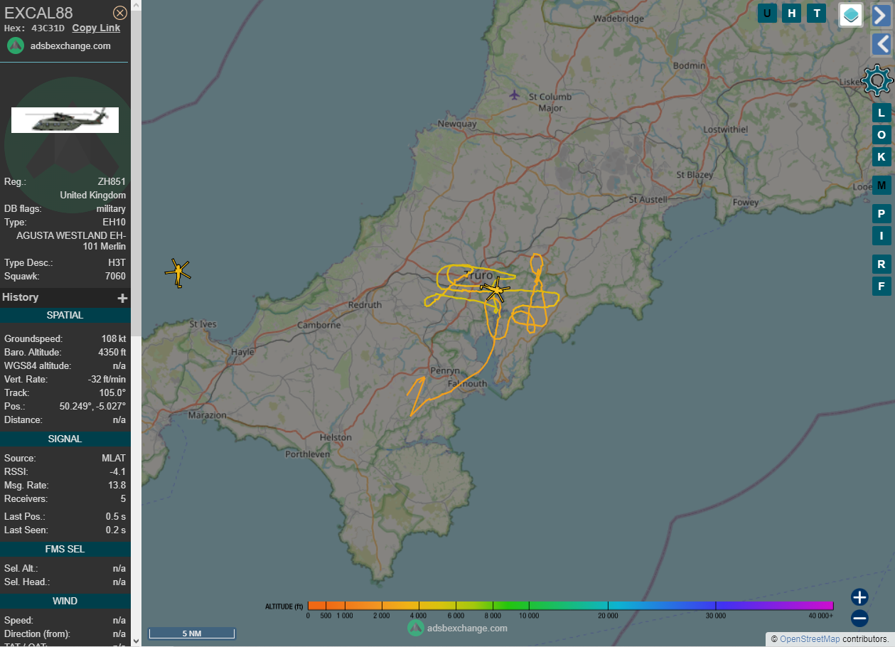Expand the History section plus icon
This screenshot has height=647, width=895.
click(x=122, y=298)
